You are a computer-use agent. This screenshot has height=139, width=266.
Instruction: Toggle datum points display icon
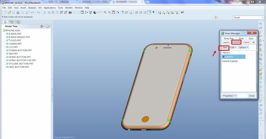coord(168,13)
